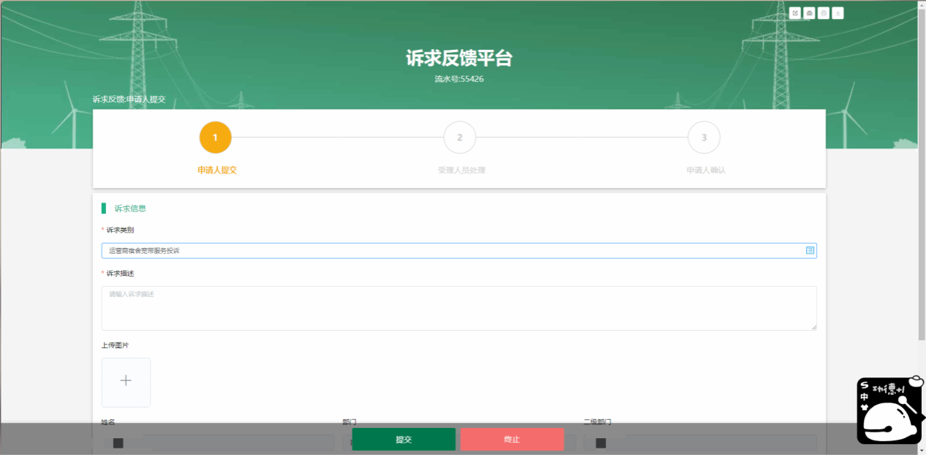
Task: Click step 1 circle 申请人提交
Action: click(x=215, y=138)
